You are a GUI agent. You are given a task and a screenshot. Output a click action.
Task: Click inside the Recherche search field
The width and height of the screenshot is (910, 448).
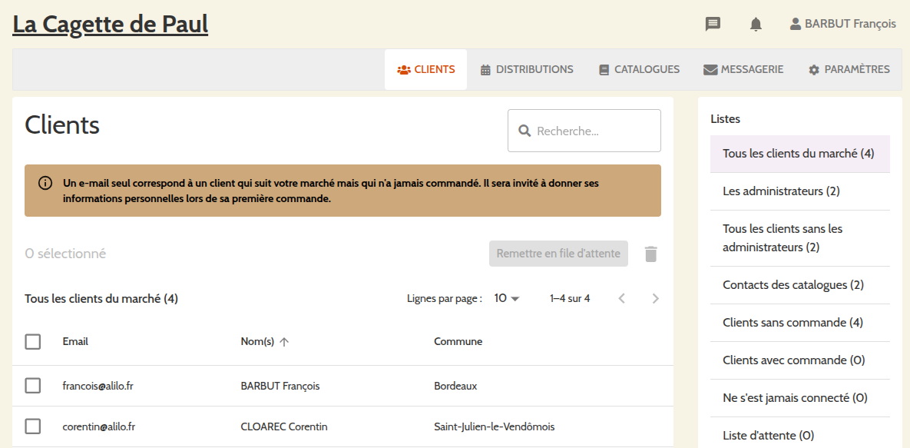584,130
